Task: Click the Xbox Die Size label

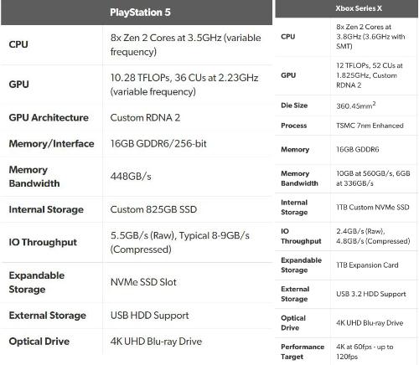Action: [x=294, y=105]
